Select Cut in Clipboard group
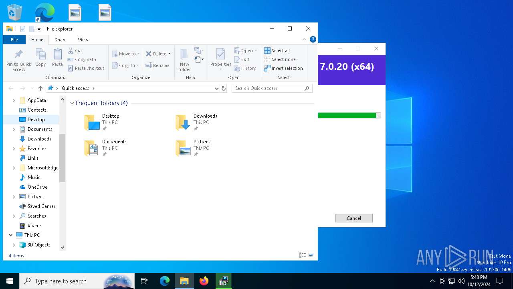Screen dimensions: 513x289 (x=75, y=51)
